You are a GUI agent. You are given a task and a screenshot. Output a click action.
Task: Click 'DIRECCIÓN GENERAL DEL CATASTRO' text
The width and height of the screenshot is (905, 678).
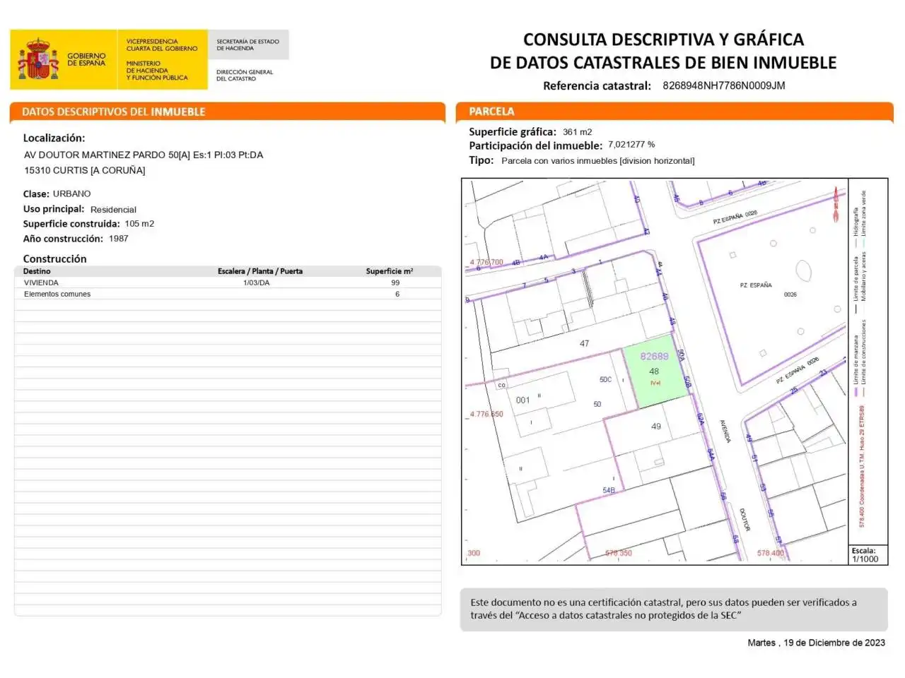(244, 75)
